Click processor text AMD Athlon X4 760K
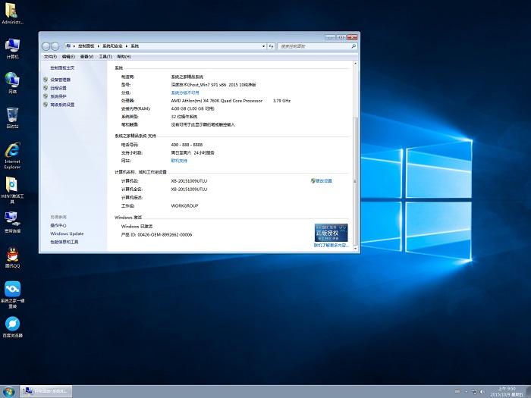 [x=217, y=101]
